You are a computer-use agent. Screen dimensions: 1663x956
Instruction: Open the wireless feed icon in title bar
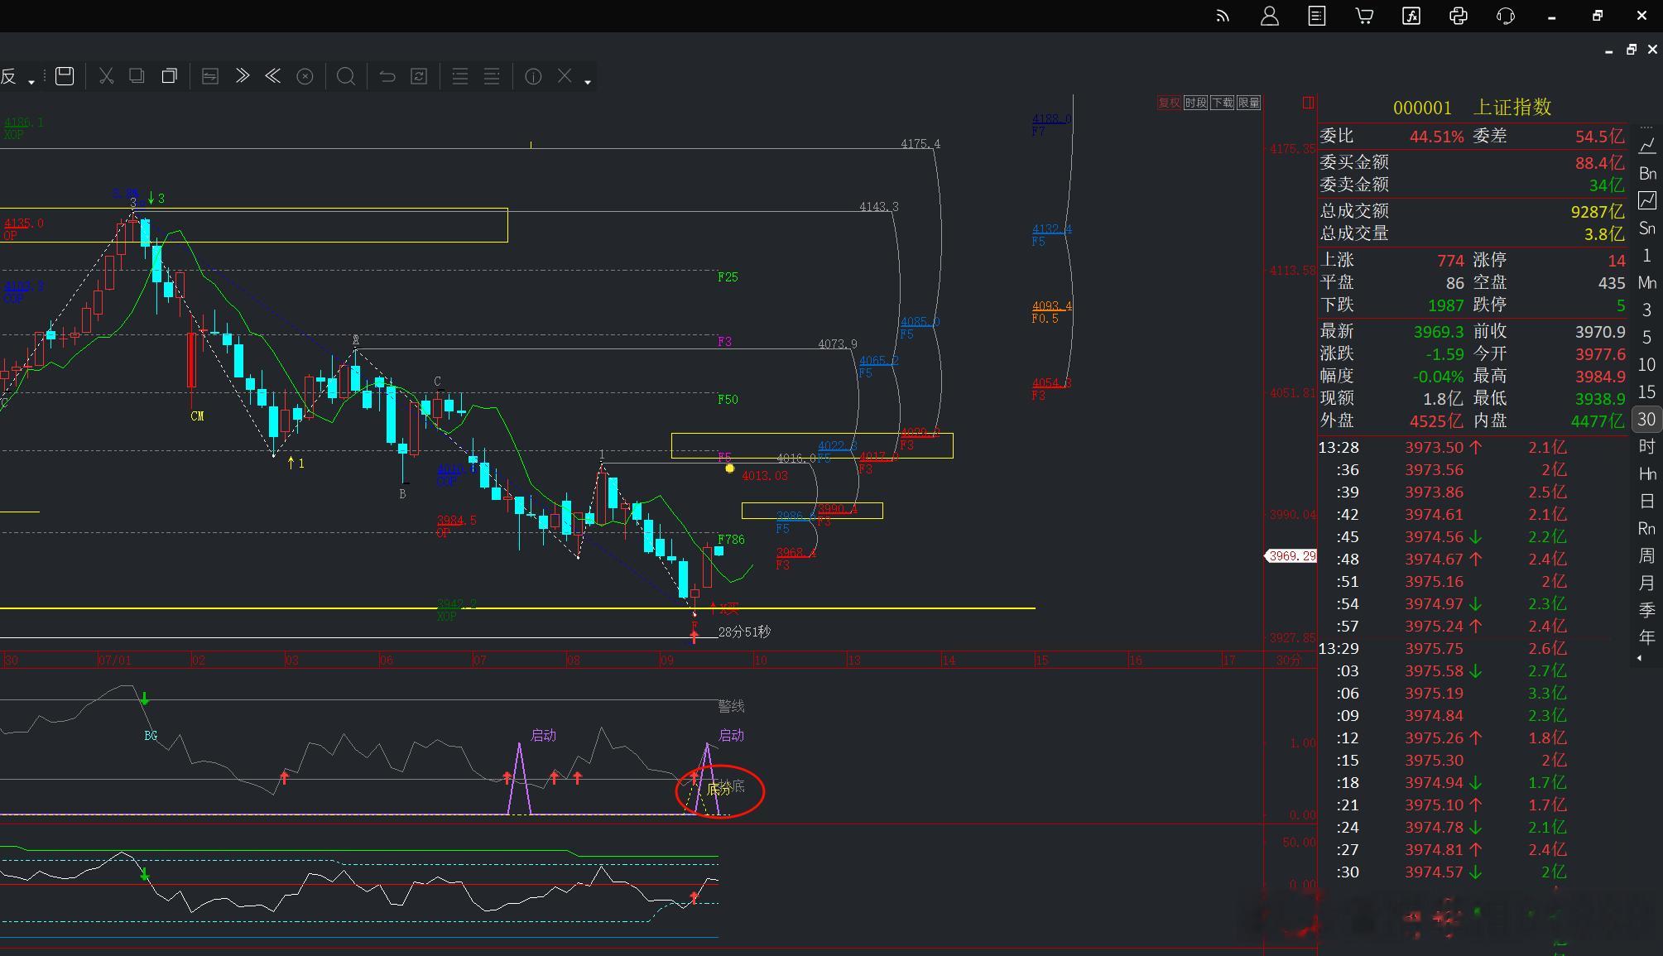1223,16
